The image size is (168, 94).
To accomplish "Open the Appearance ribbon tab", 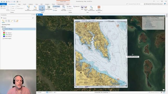I will click(61, 4).
